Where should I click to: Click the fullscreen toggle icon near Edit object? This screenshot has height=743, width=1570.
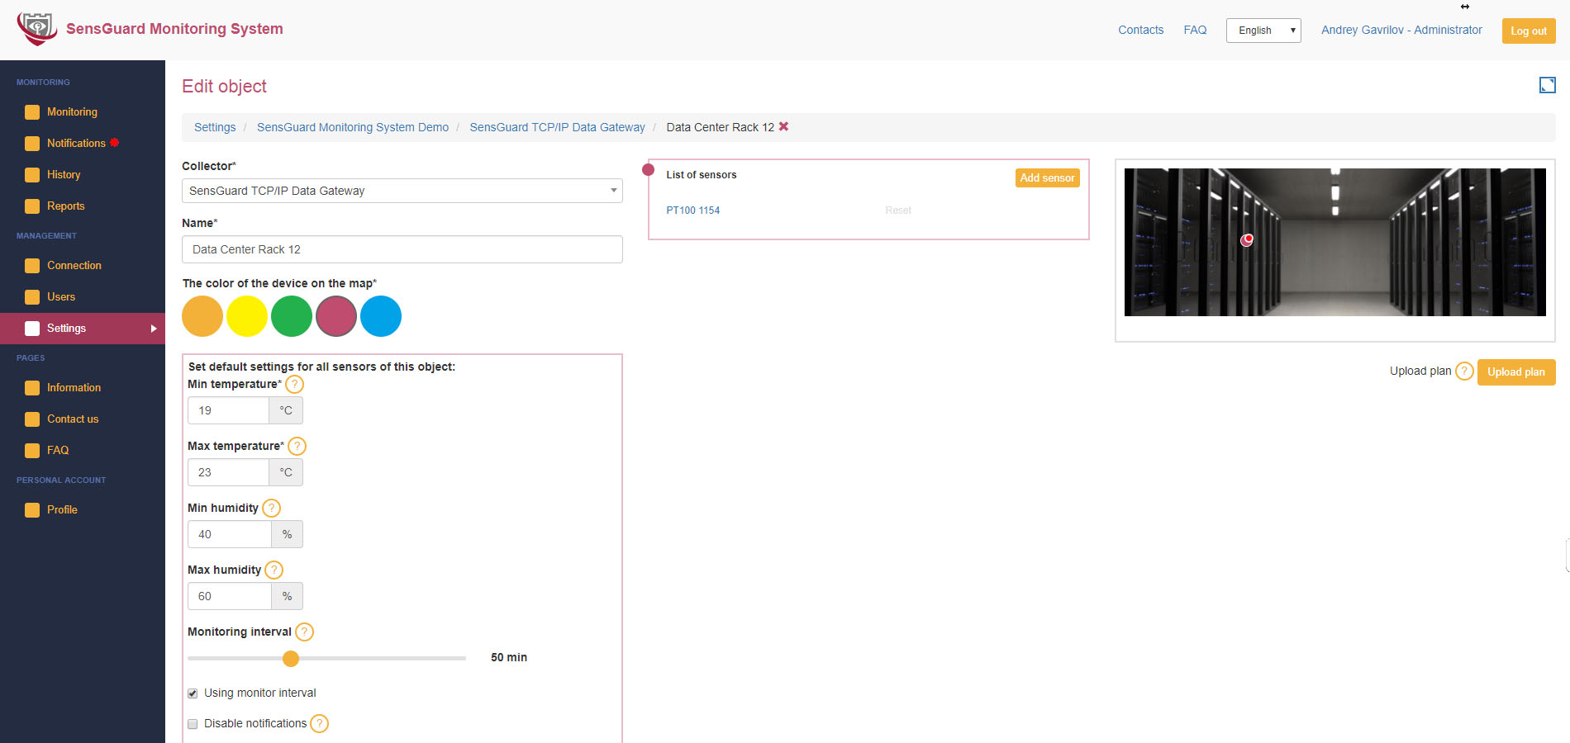click(x=1546, y=85)
